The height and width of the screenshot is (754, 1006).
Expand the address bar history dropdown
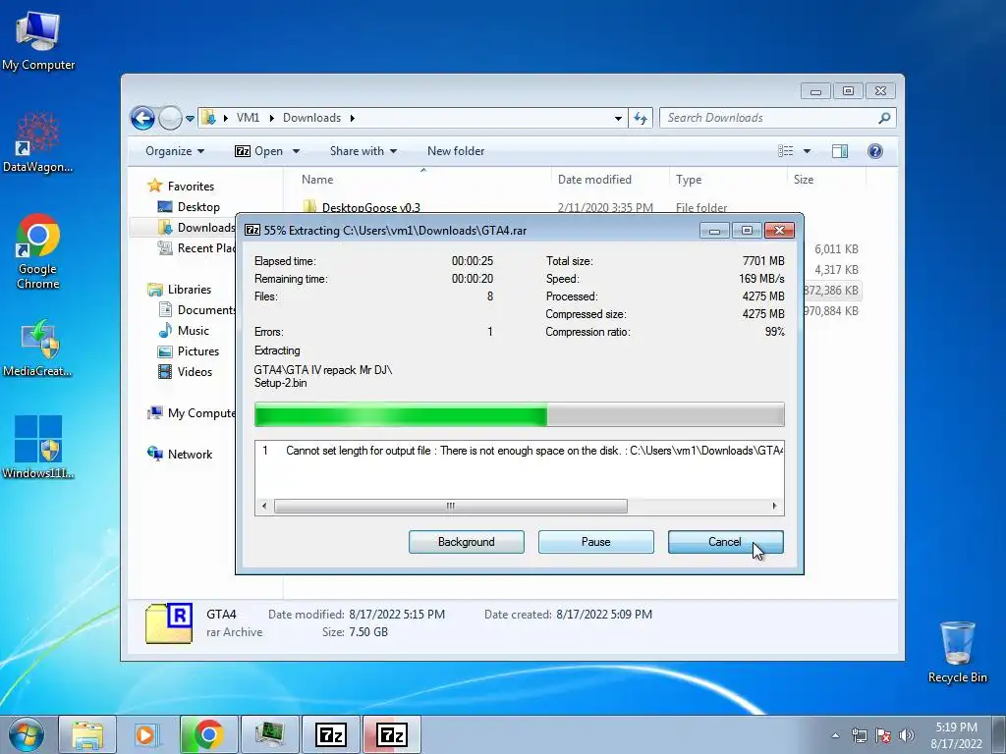(618, 118)
